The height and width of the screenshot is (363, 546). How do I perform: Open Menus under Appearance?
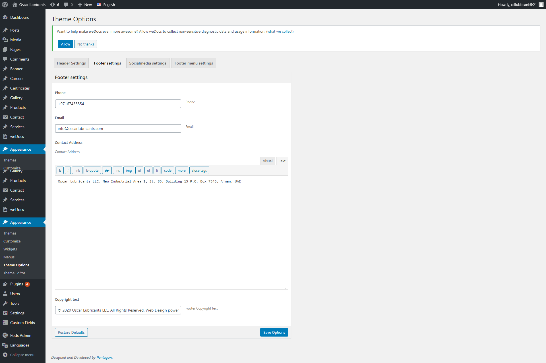coord(9,257)
